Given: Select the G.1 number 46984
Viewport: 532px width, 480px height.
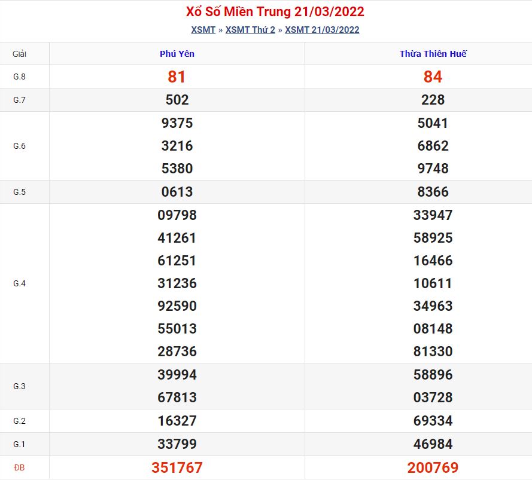Looking at the screenshot, I should [x=433, y=444].
